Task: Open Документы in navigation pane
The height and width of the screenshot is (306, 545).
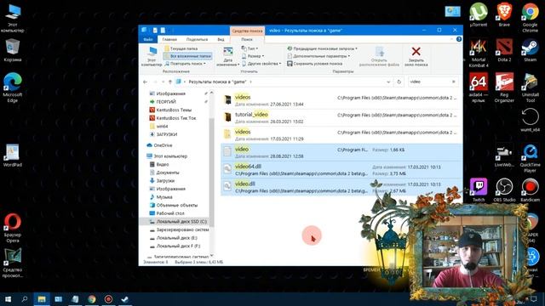Action: tap(167, 173)
